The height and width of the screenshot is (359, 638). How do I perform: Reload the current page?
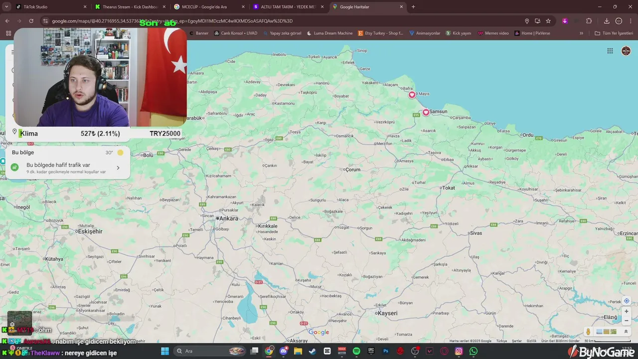31,21
